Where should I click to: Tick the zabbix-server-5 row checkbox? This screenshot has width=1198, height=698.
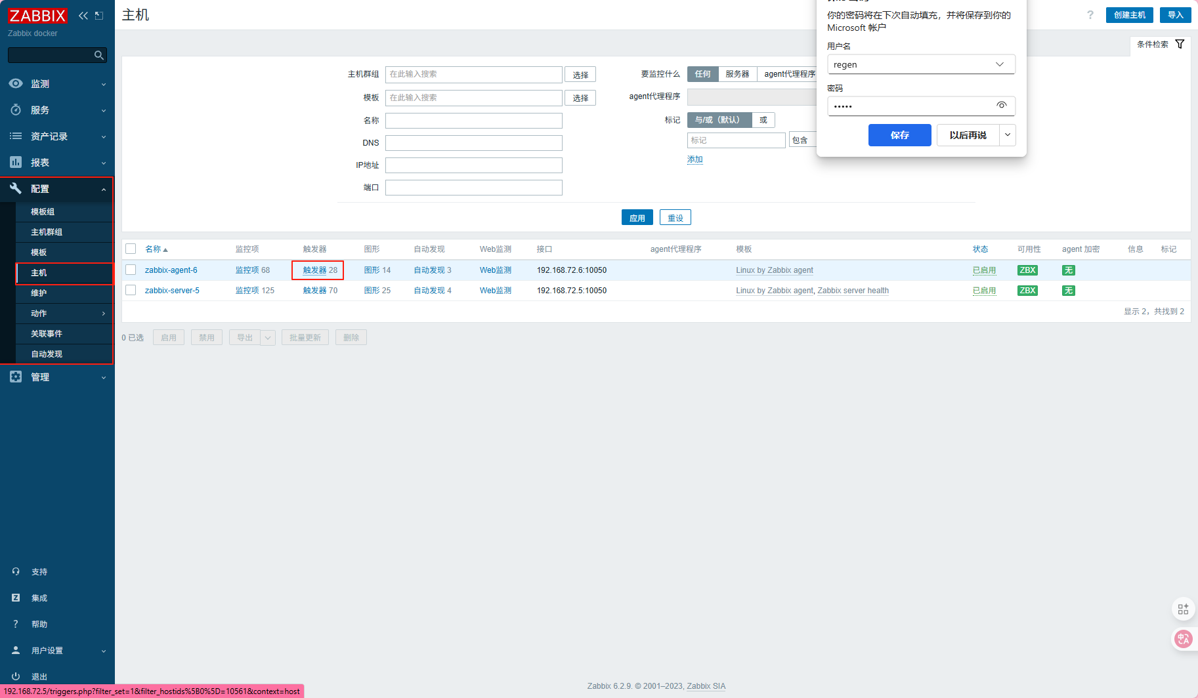pyautogui.click(x=131, y=290)
